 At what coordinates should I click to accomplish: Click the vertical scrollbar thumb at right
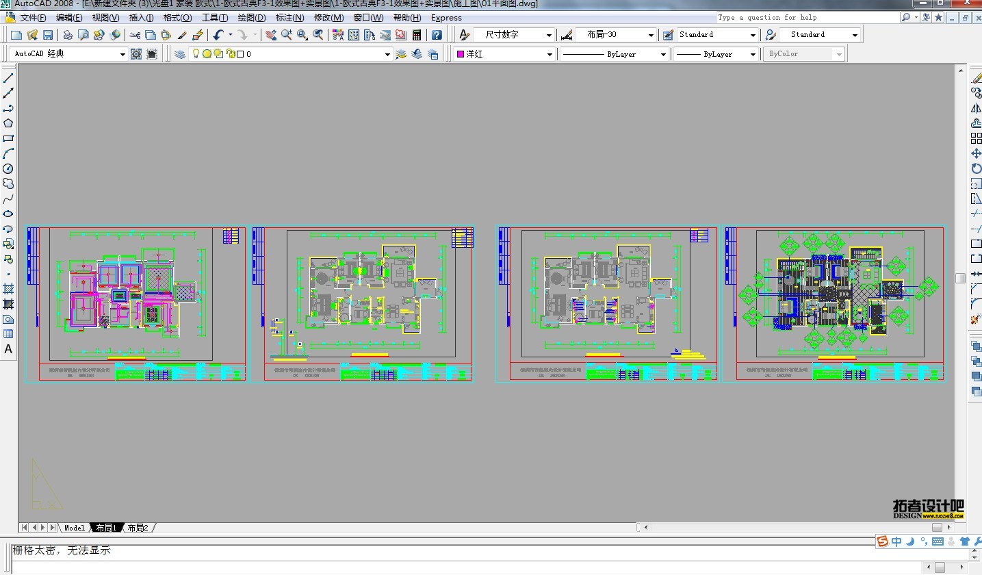(x=961, y=278)
